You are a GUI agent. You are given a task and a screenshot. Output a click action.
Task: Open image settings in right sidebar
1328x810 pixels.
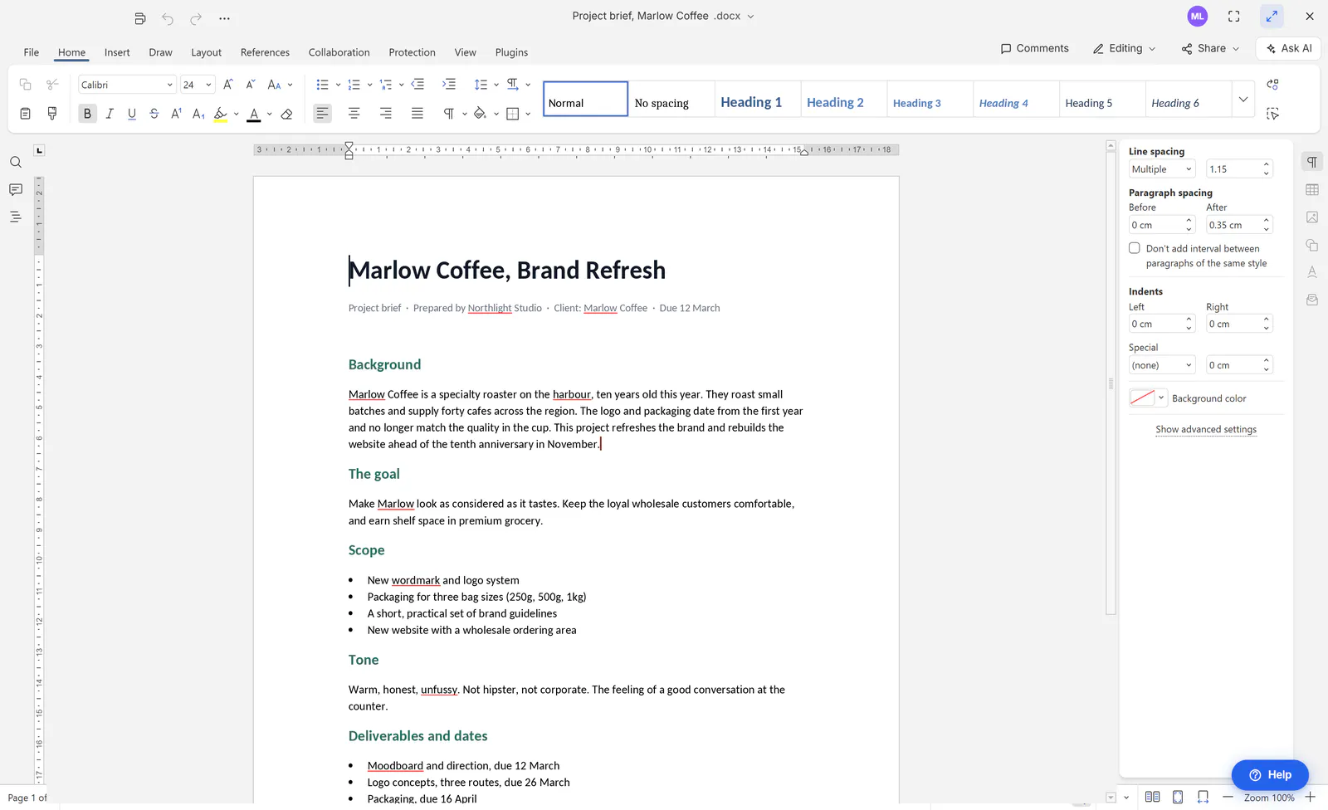coord(1312,217)
